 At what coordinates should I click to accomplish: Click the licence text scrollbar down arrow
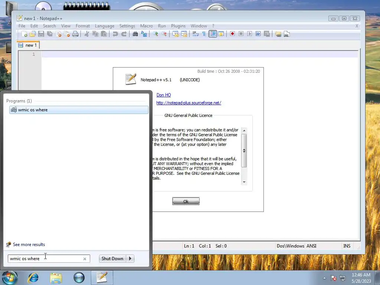(x=244, y=182)
